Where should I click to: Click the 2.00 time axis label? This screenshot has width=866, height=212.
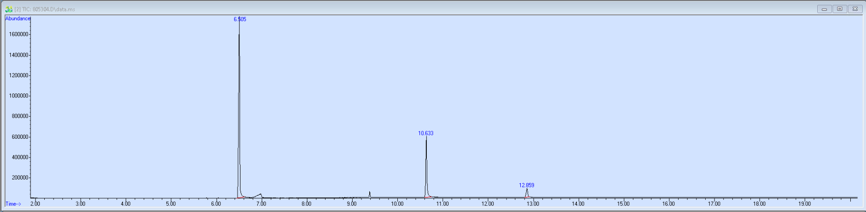(x=35, y=204)
